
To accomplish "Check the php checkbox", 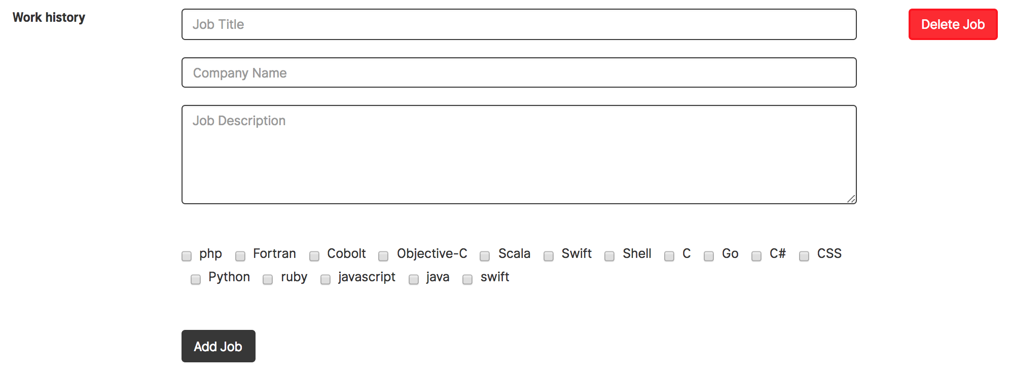I will [x=187, y=256].
